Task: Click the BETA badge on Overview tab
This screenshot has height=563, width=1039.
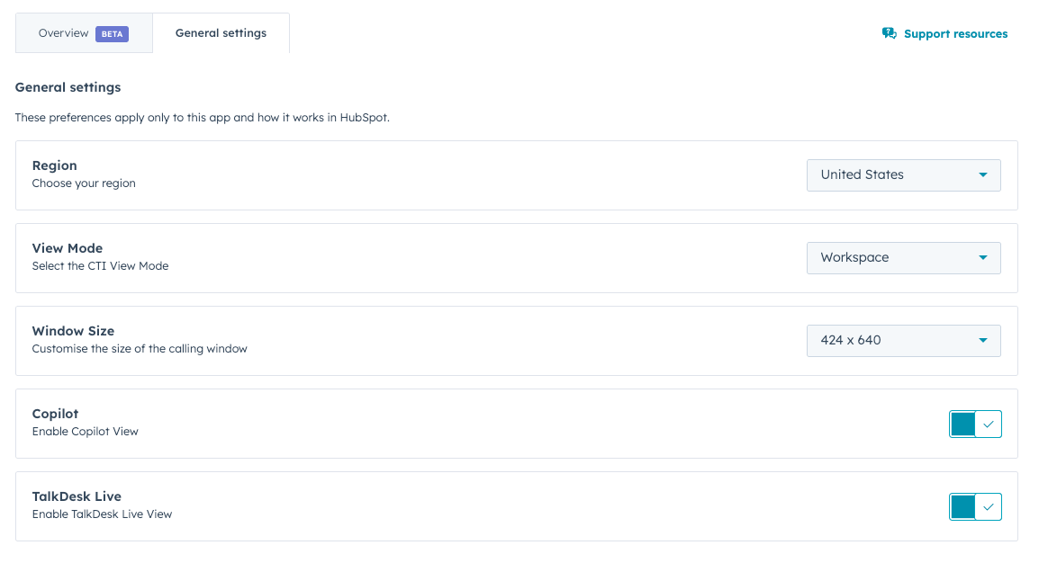Action: pyautogui.click(x=112, y=32)
